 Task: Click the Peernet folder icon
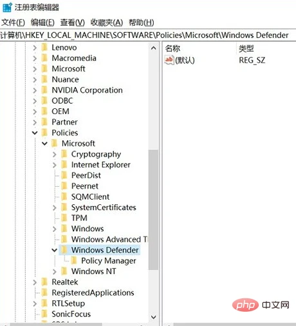64,186
